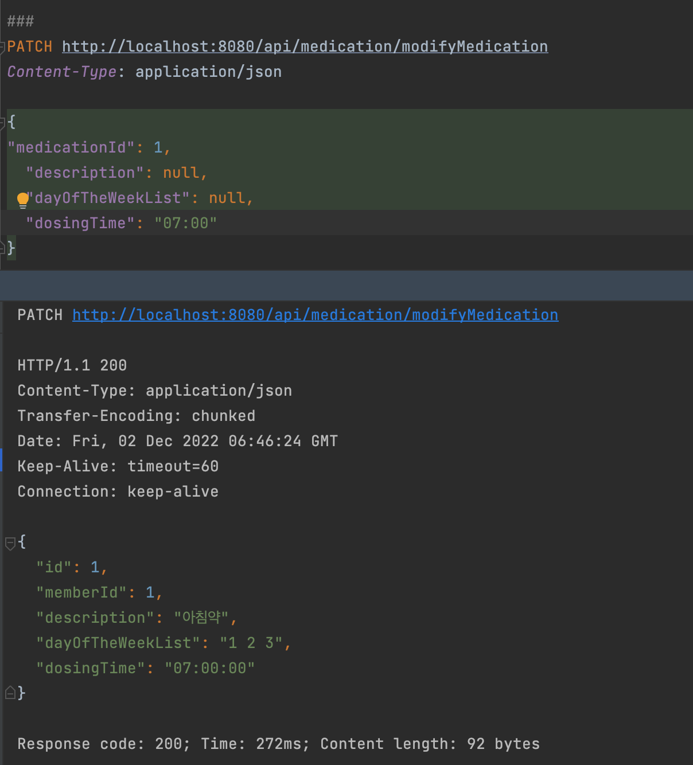This screenshot has height=765, width=693.
Task: Click the "1 2 3" dayOfTheWeekList value
Action: pos(251,643)
